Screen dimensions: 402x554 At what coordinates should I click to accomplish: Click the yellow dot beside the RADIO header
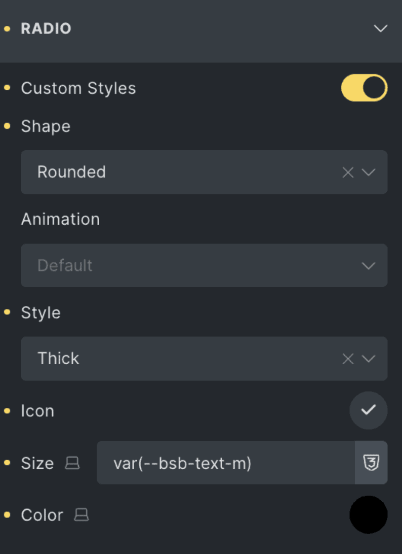7,29
